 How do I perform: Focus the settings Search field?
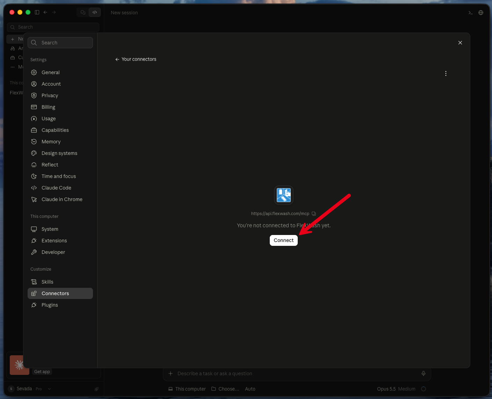(x=60, y=43)
